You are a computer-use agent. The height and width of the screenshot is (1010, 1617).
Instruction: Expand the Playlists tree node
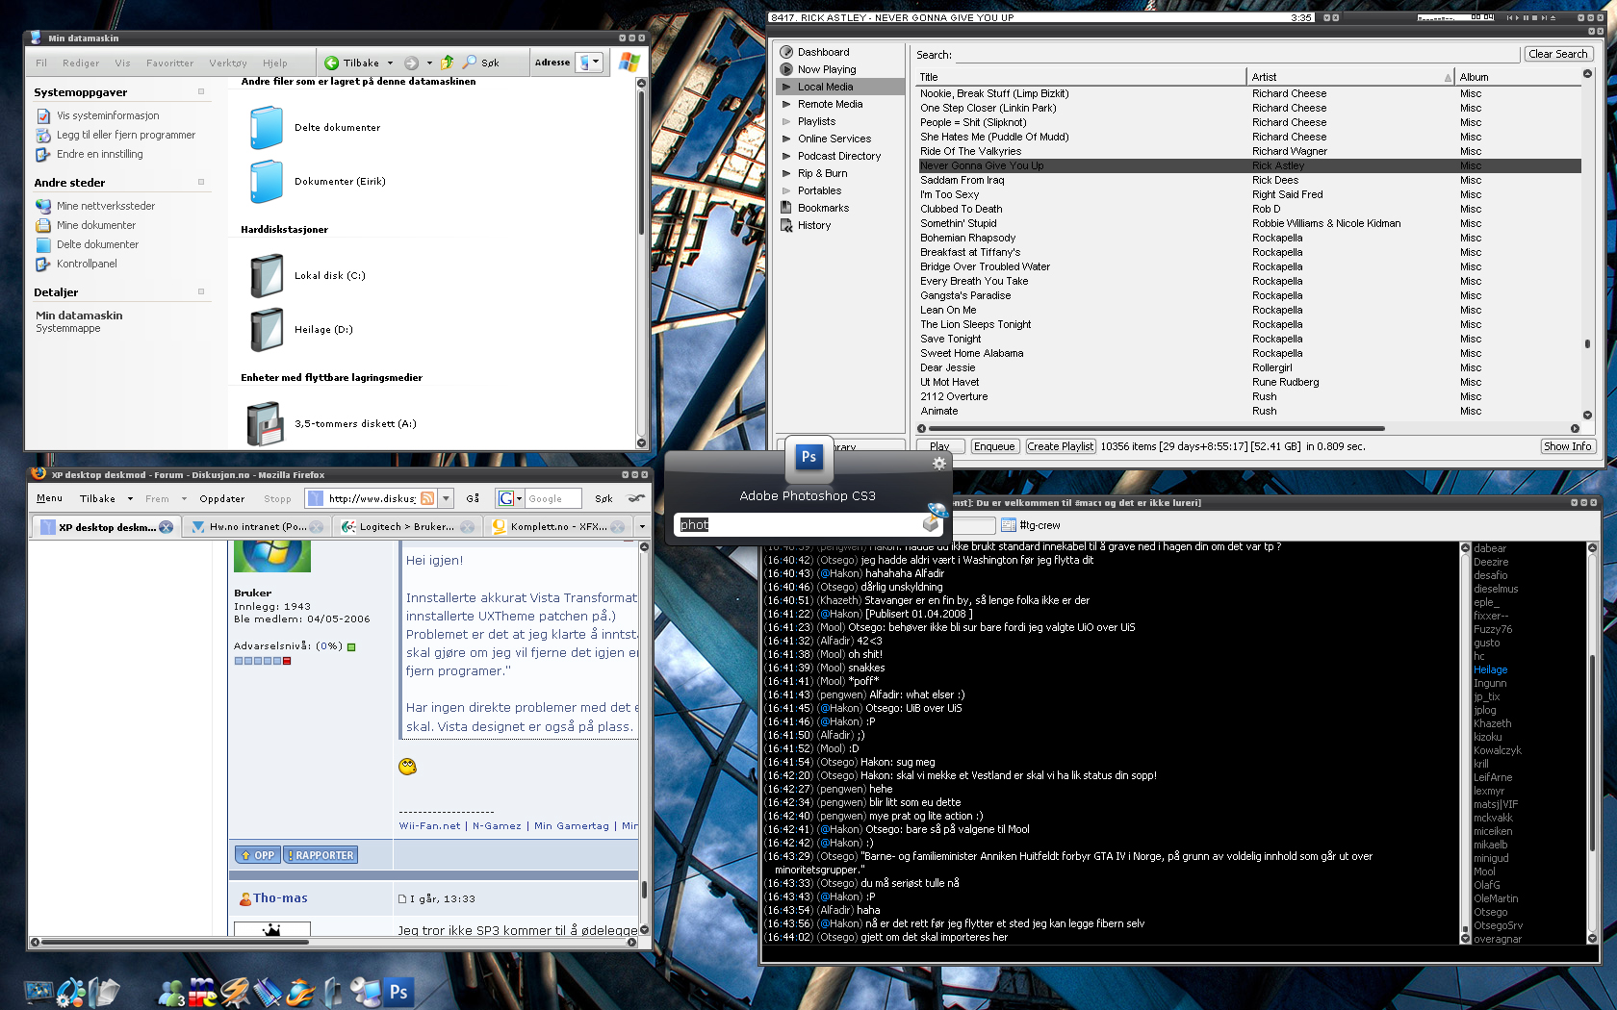click(x=786, y=121)
